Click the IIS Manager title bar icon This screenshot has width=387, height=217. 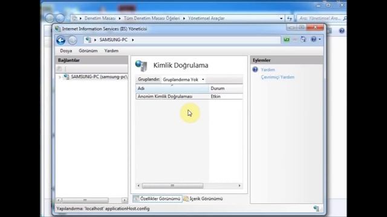point(58,29)
